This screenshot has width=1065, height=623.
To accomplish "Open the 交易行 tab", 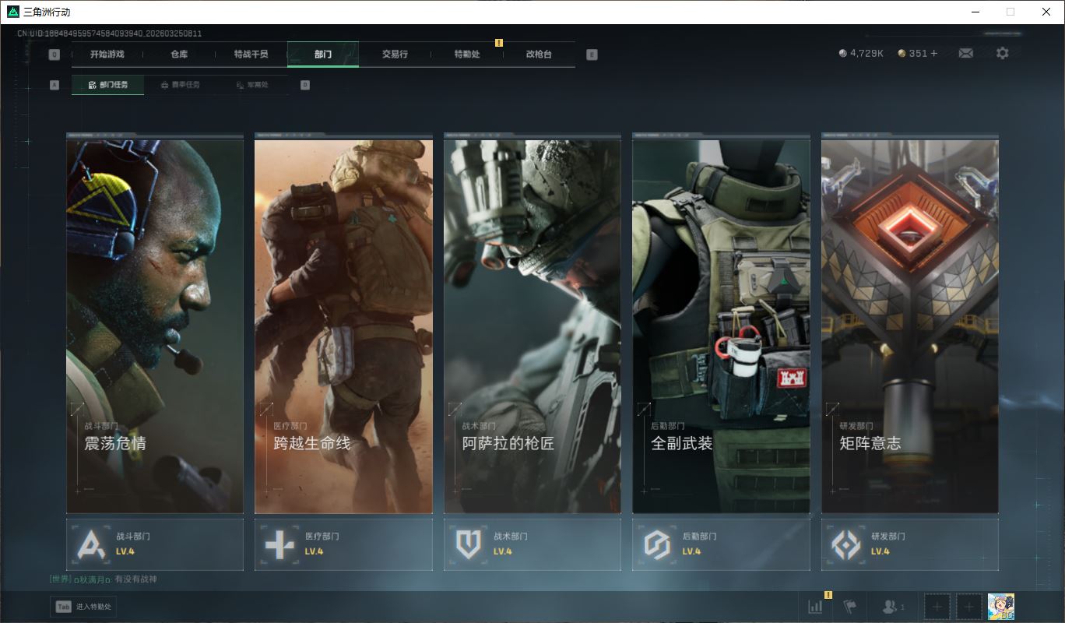I will point(395,55).
